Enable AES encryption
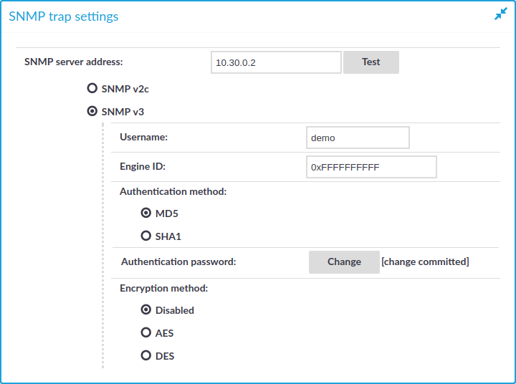The image size is (516, 384). [x=146, y=333]
